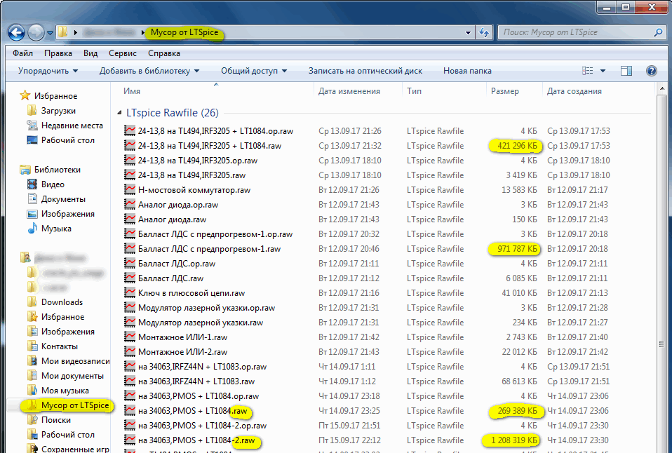Click the file list vertical scrollbar up arrow

661,89
